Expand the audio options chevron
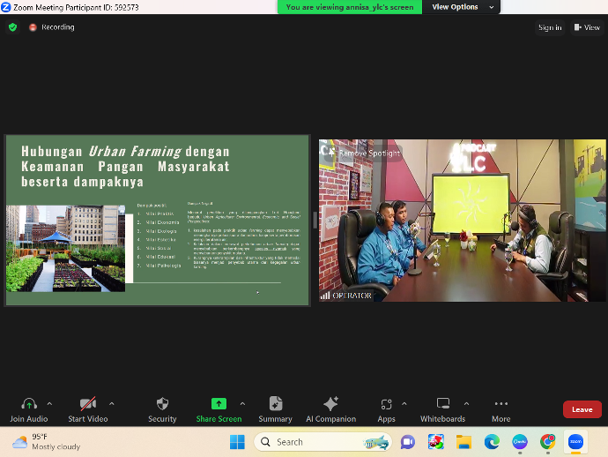This screenshot has width=608, height=457. (x=49, y=403)
